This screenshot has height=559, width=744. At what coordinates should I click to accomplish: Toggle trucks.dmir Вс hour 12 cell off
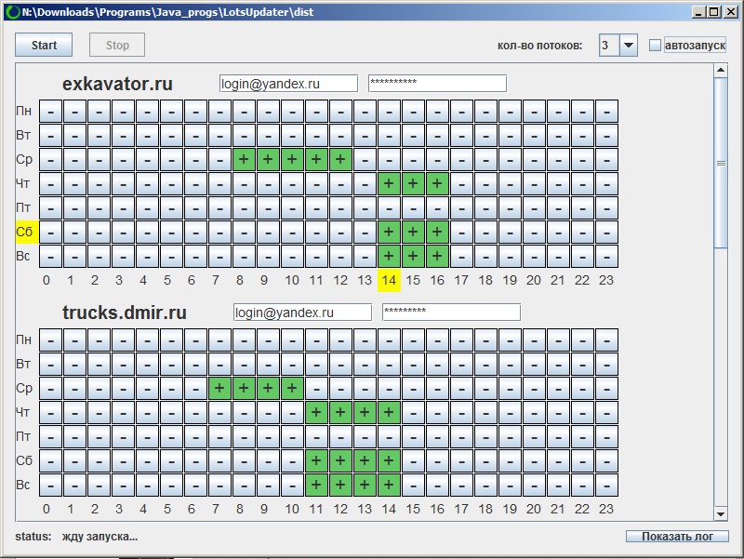pyautogui.click(x=340, y=485)
